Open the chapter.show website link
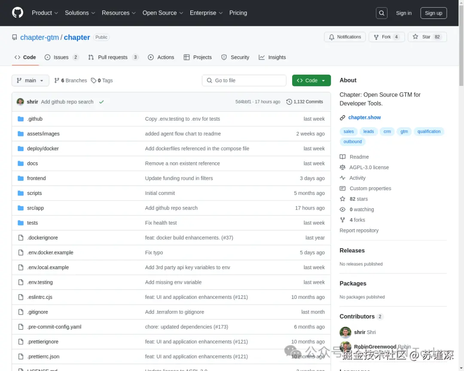The height and width of the screenshot is (371, 464). click(x=364, y=118)
